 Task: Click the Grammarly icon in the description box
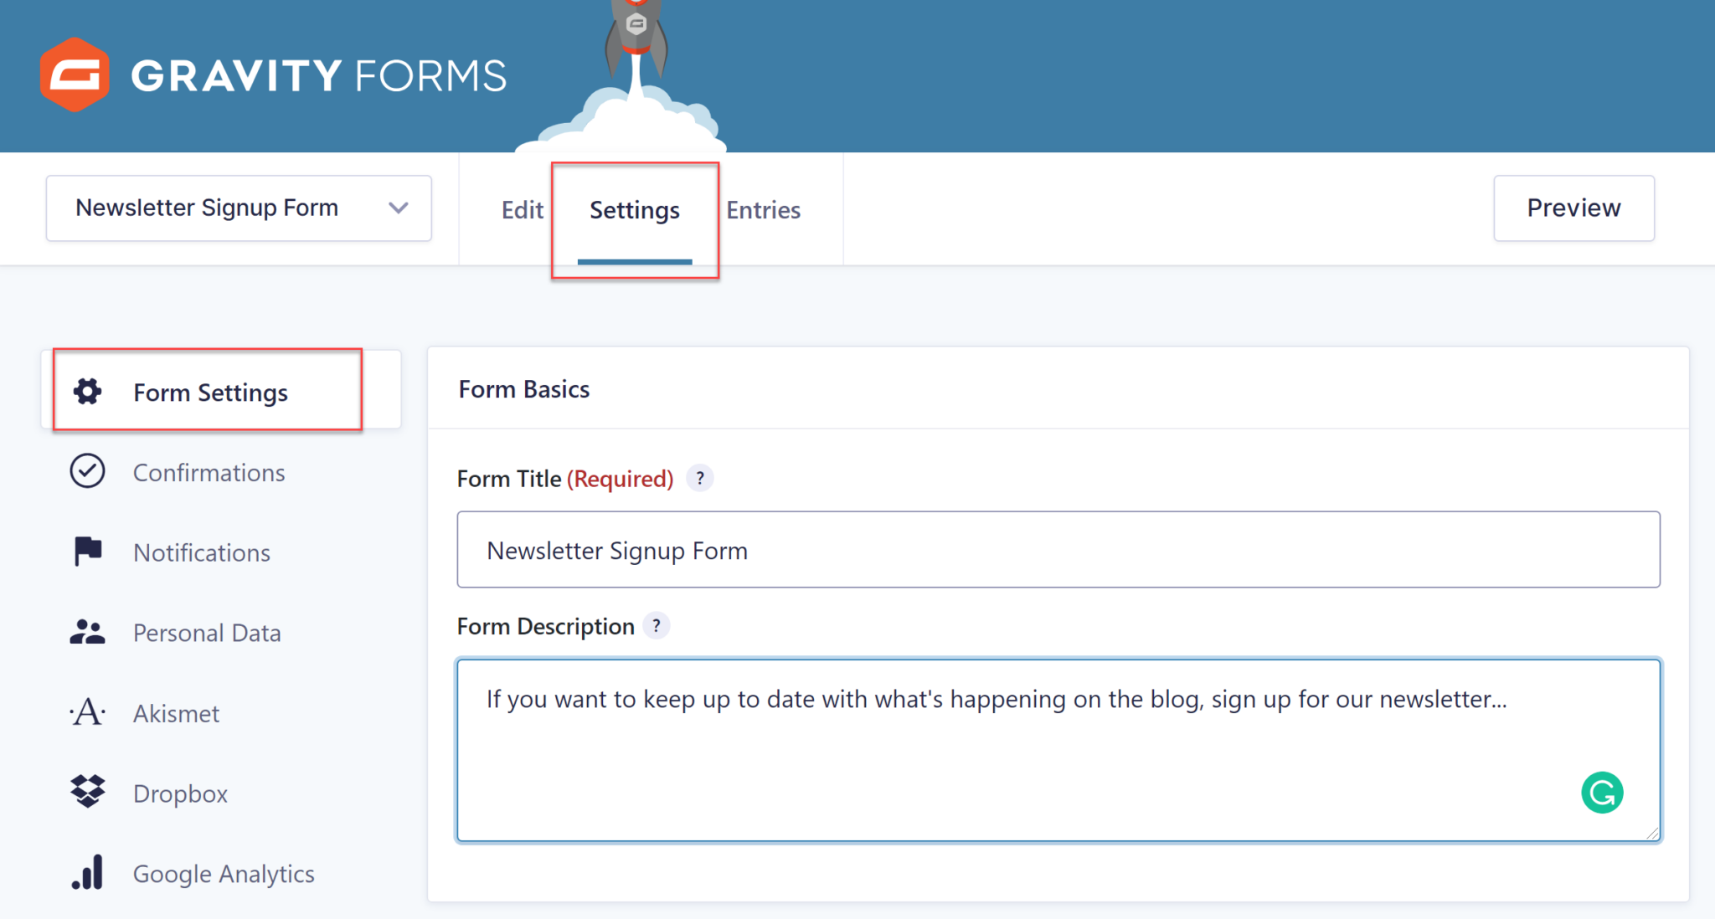pyautogui.click(x=1602, y=792)
